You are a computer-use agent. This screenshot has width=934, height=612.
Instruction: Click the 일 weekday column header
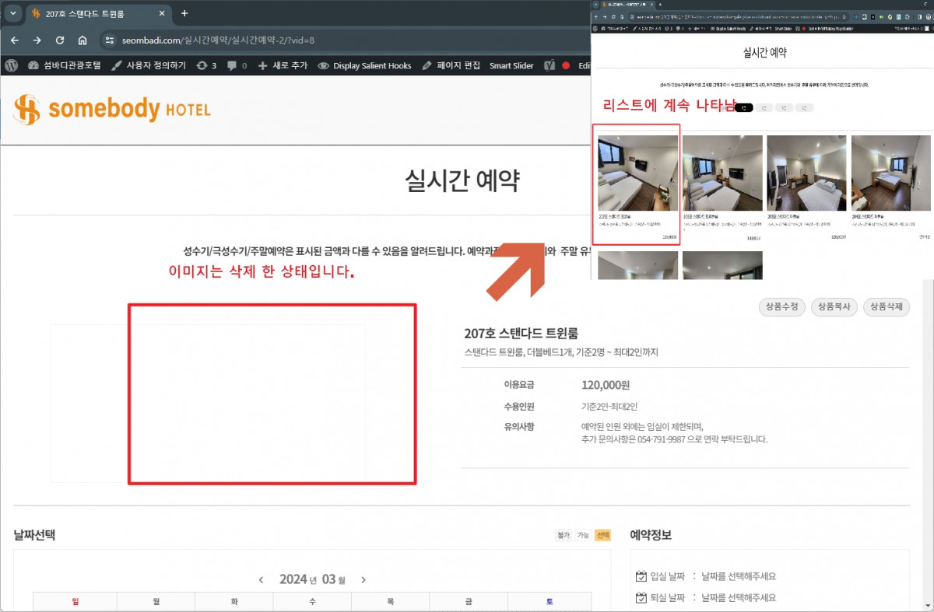click(75, 601)
